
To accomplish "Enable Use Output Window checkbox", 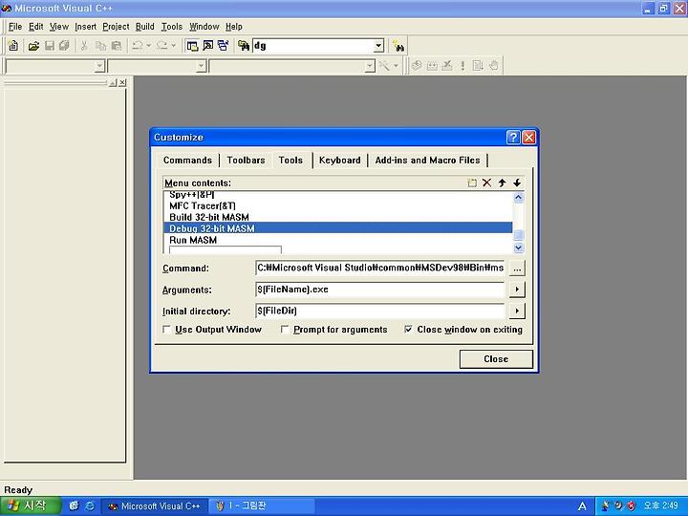I will click(166, 329).
